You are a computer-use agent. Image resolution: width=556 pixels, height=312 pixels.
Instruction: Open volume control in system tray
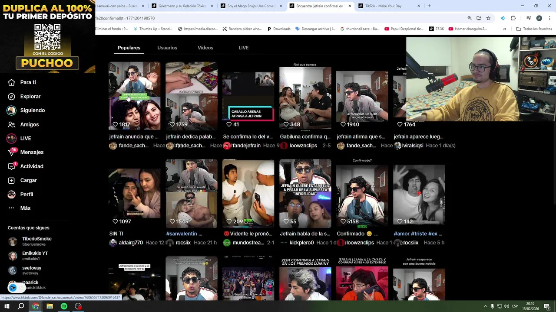tap(506, 306)
